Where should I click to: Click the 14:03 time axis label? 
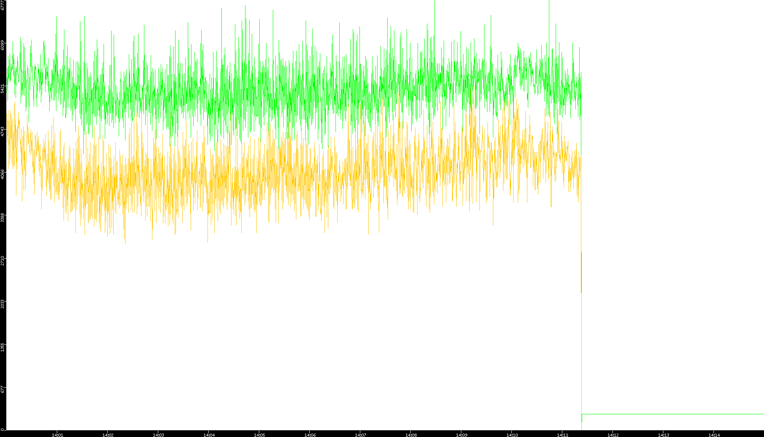tap(158, 434)
